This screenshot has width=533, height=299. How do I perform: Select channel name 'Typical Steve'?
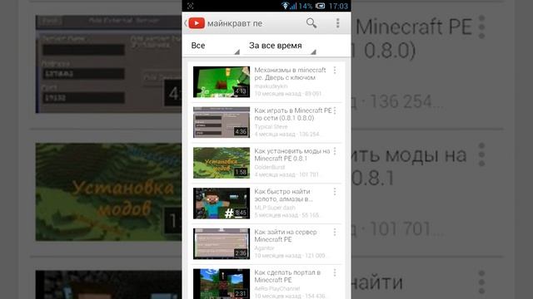point(271,126)
